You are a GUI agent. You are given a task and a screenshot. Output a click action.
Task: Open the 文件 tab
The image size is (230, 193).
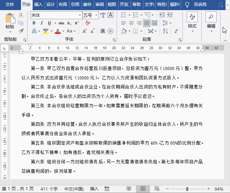pos(10,5)
